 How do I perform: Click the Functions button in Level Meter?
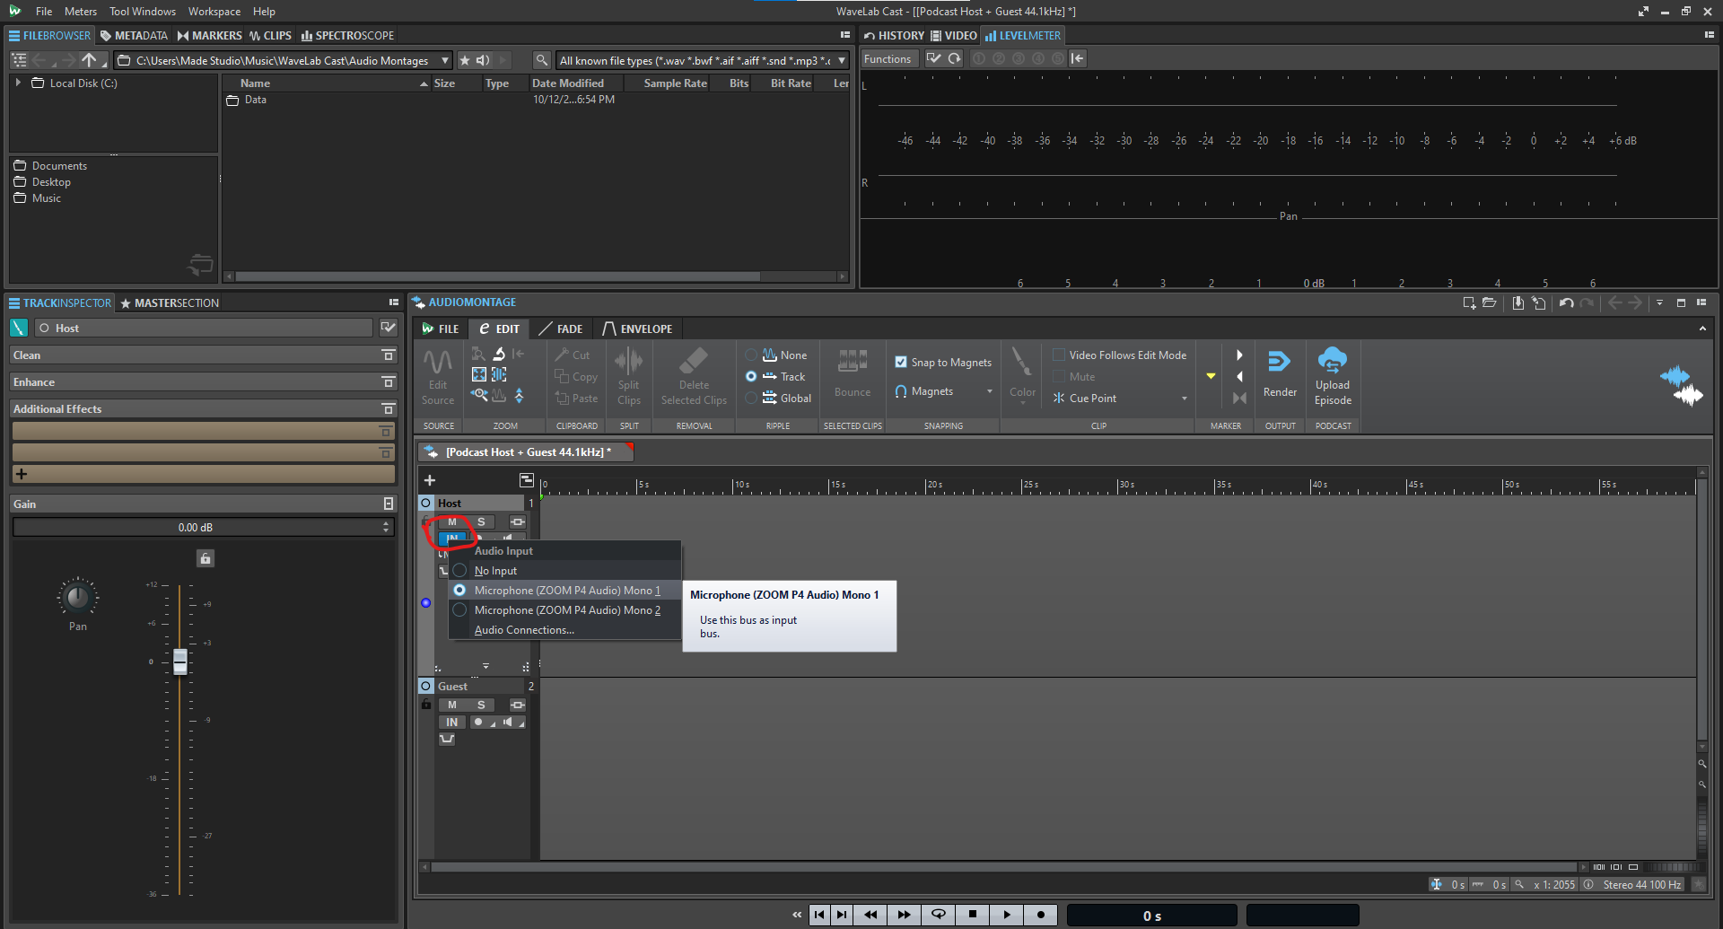click(x=888, y=59)
